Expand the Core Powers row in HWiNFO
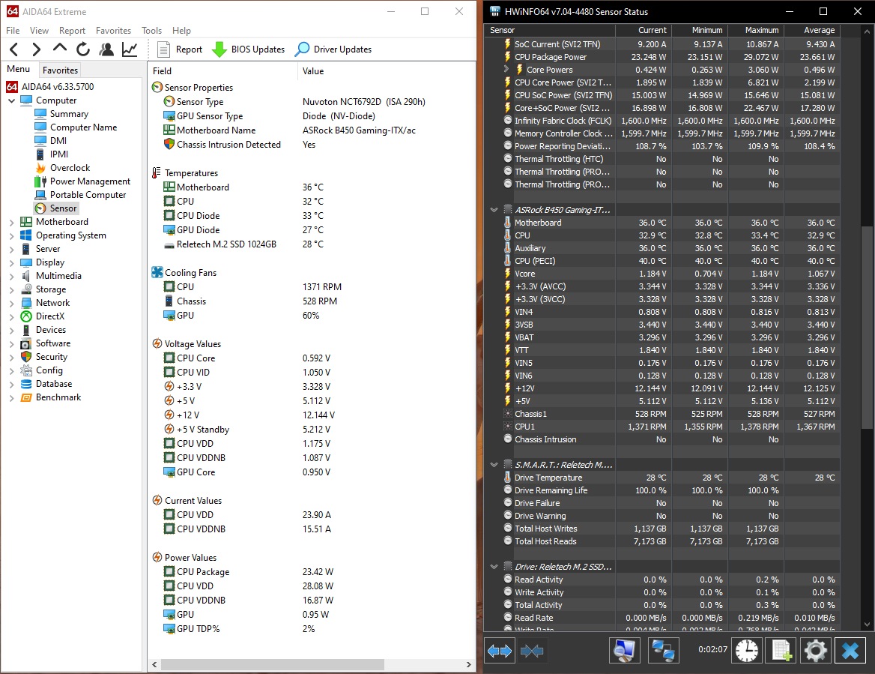Screen dimensions: 875x674 [506, 69]
